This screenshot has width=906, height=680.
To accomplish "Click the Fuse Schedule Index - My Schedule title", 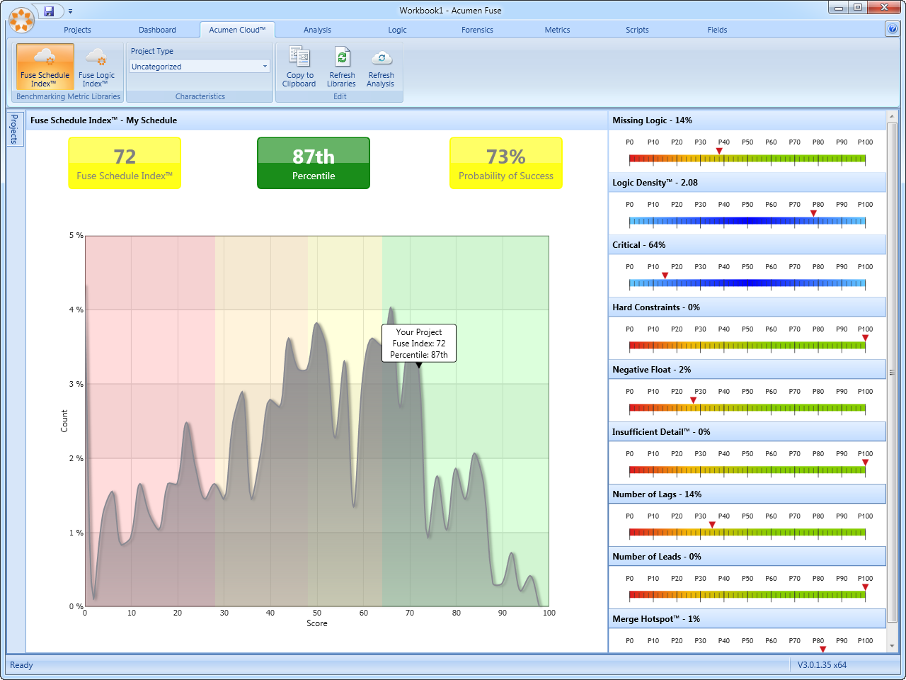I will coord(103,120).
